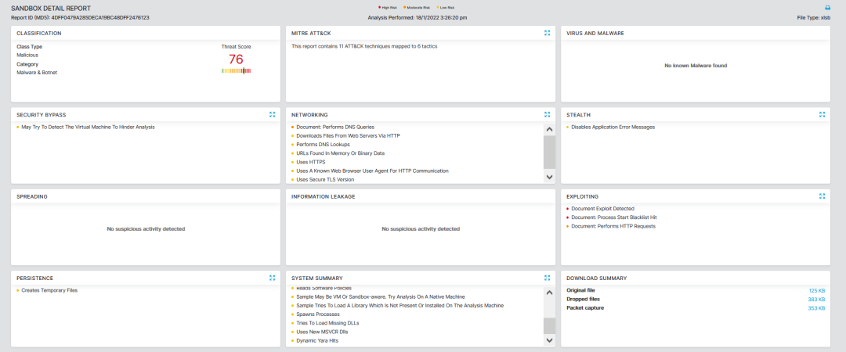The width and height of the screenshot is (846, 352).
Task: Maximize the System Summary panel
Action: click(x=548, y=277)
